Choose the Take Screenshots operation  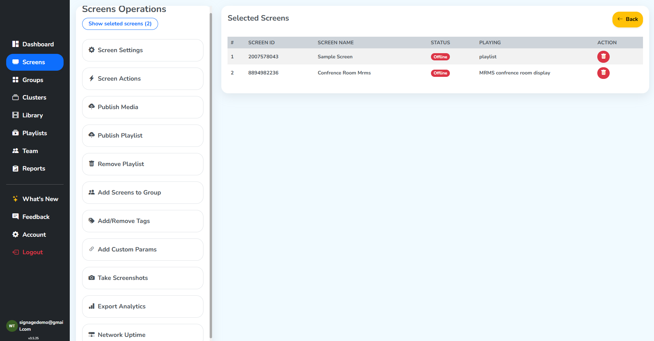pyautogui.click(x=143, y=278)
